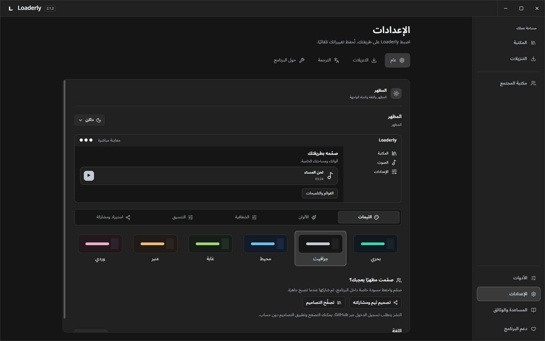Open الأدوات tools in sidebar

pos(509,278)
